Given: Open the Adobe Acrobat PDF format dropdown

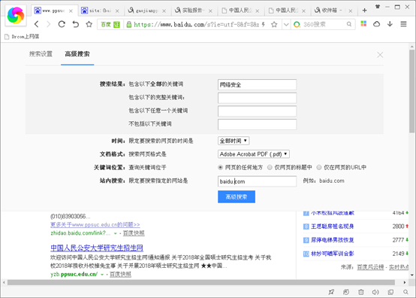Looking at the screenshot, I should coord(254,154).
